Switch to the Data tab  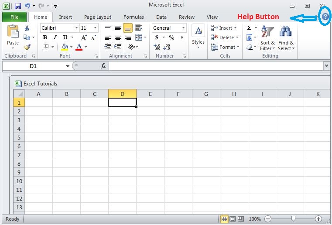[161, 17]
